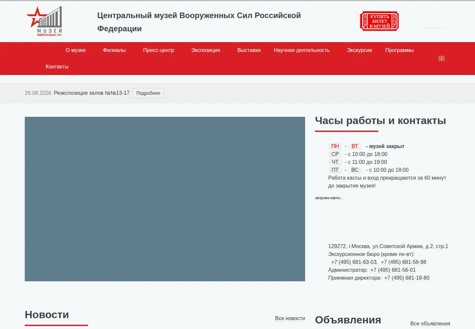Click the main museum title heading
The image size is (475, 329).
point(199,22)
